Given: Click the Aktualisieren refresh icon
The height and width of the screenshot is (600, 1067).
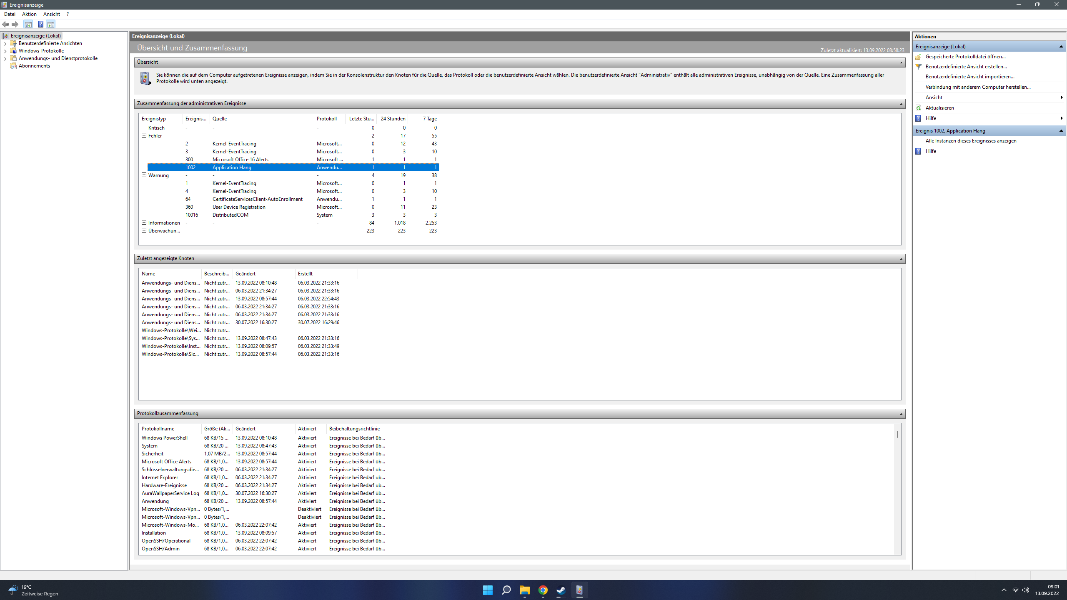Looking at the screenshot, I should [x=918, y=108].
